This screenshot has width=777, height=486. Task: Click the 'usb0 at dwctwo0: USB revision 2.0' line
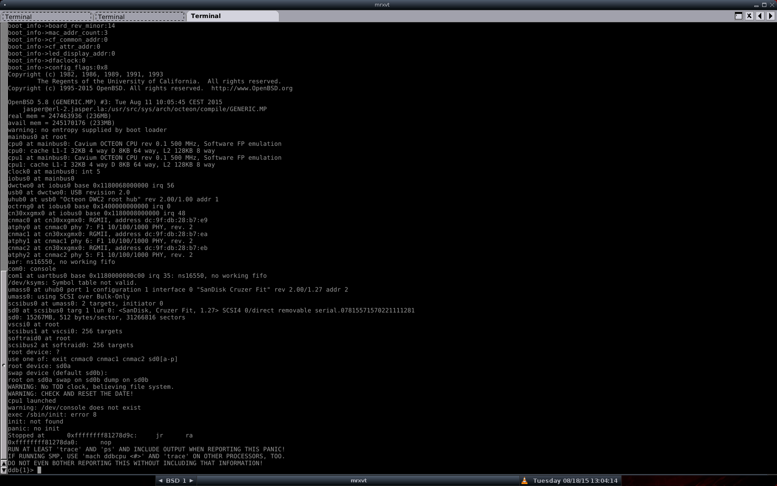click(69, 193)
